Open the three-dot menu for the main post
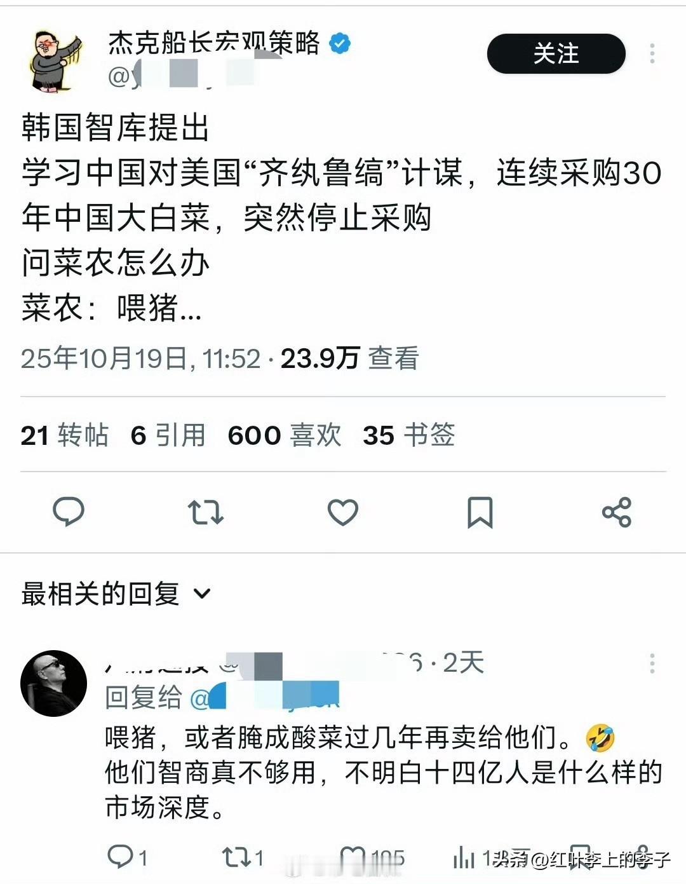Viewport: 686px width, 884px height. (x=652, y=53)
